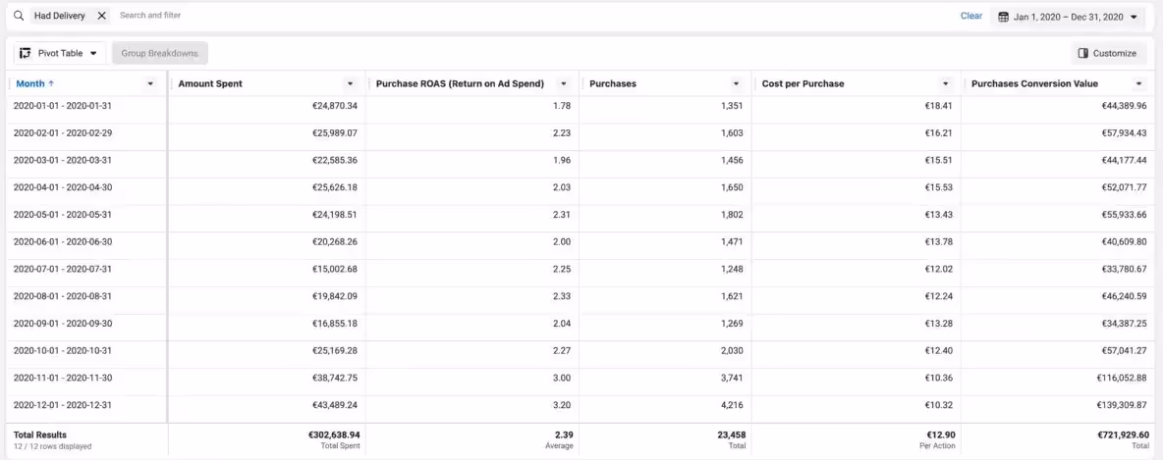The image size is (1163, 460).
Task: Click the €43,489.24 amount spent cell
Action: (335, 405)
